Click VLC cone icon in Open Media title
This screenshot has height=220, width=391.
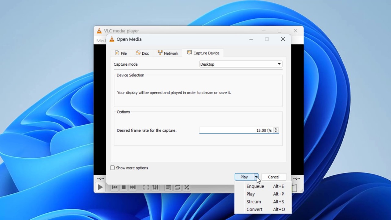112,39
